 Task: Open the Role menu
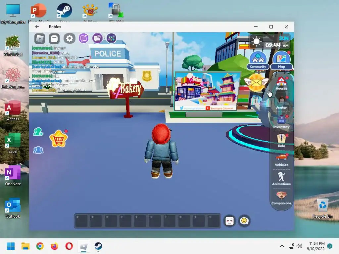[281, 141]
